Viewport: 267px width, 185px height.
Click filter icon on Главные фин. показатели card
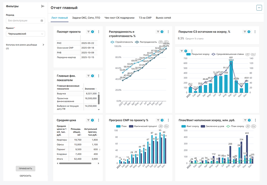point(88,76)
